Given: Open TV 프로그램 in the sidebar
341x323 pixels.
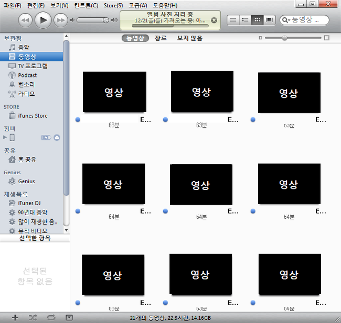Looking at the screenshot, I should pos(31,66).
